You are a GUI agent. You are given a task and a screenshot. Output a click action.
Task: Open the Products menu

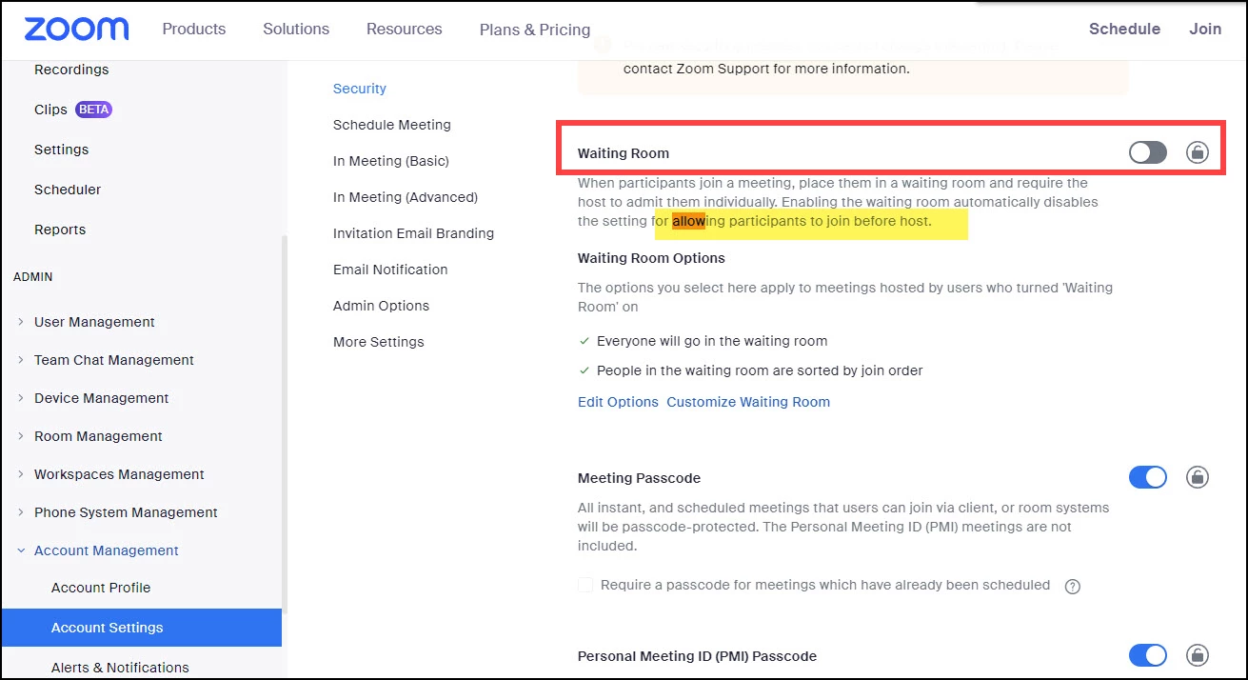click(194, 29)
